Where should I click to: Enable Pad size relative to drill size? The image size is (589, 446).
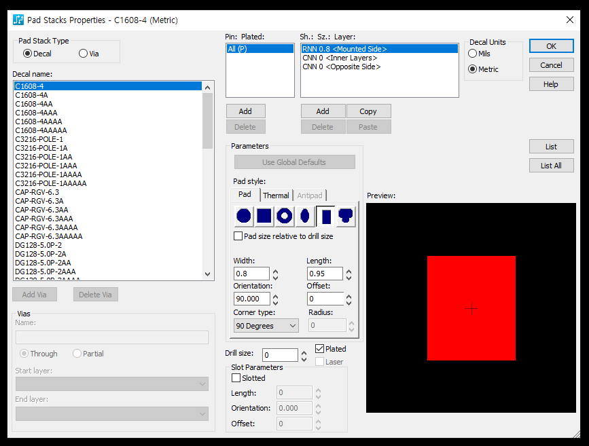(x=238, y=236)
